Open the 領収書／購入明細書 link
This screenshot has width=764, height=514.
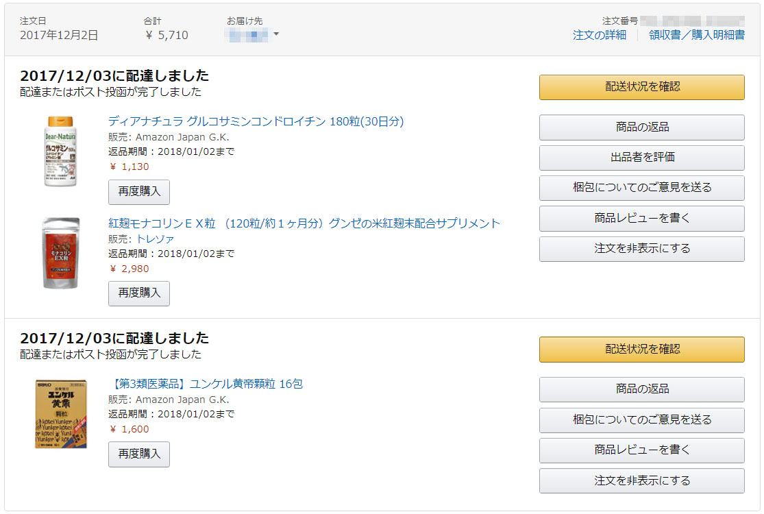coord(696,35)
